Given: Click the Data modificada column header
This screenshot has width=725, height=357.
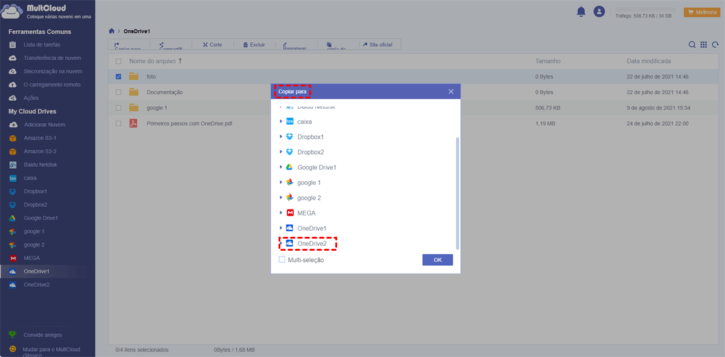Looking at the screenshot, I should point(648,61).
